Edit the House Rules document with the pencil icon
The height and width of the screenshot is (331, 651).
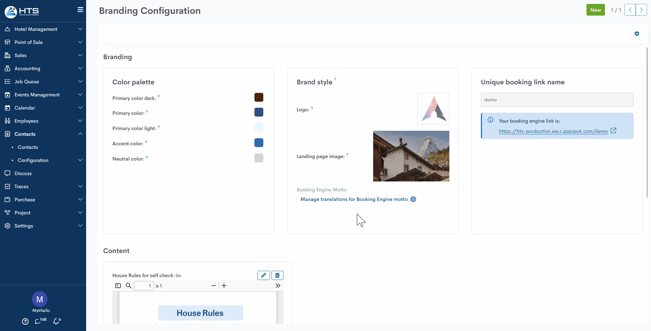(263, 275)
